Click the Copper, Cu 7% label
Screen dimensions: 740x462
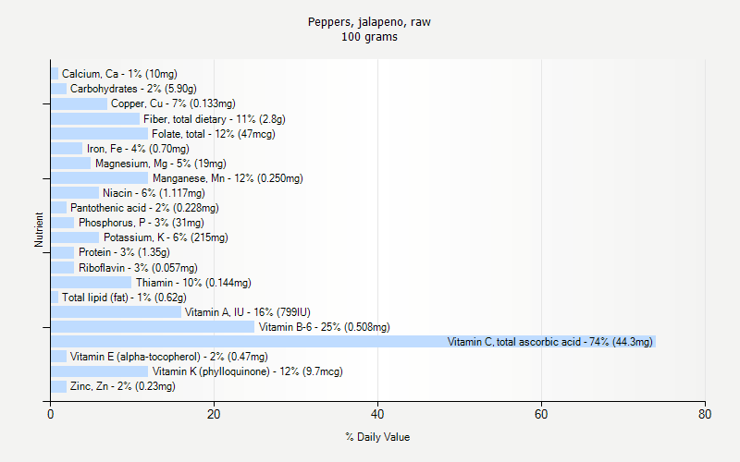point(173,103)
